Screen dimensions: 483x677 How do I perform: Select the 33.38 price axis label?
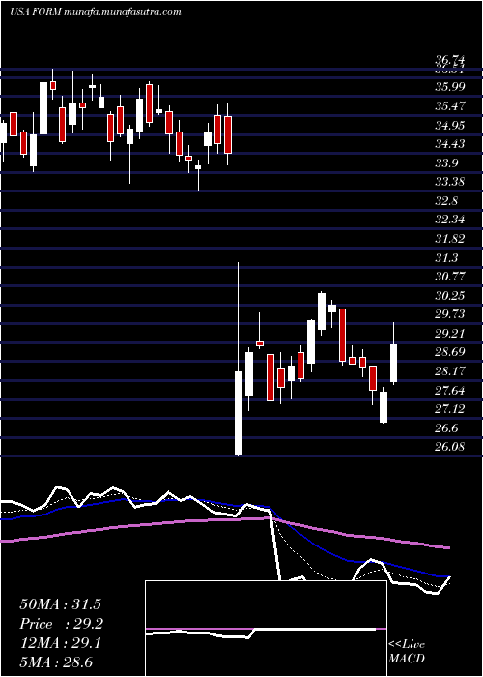pos(450,182)
